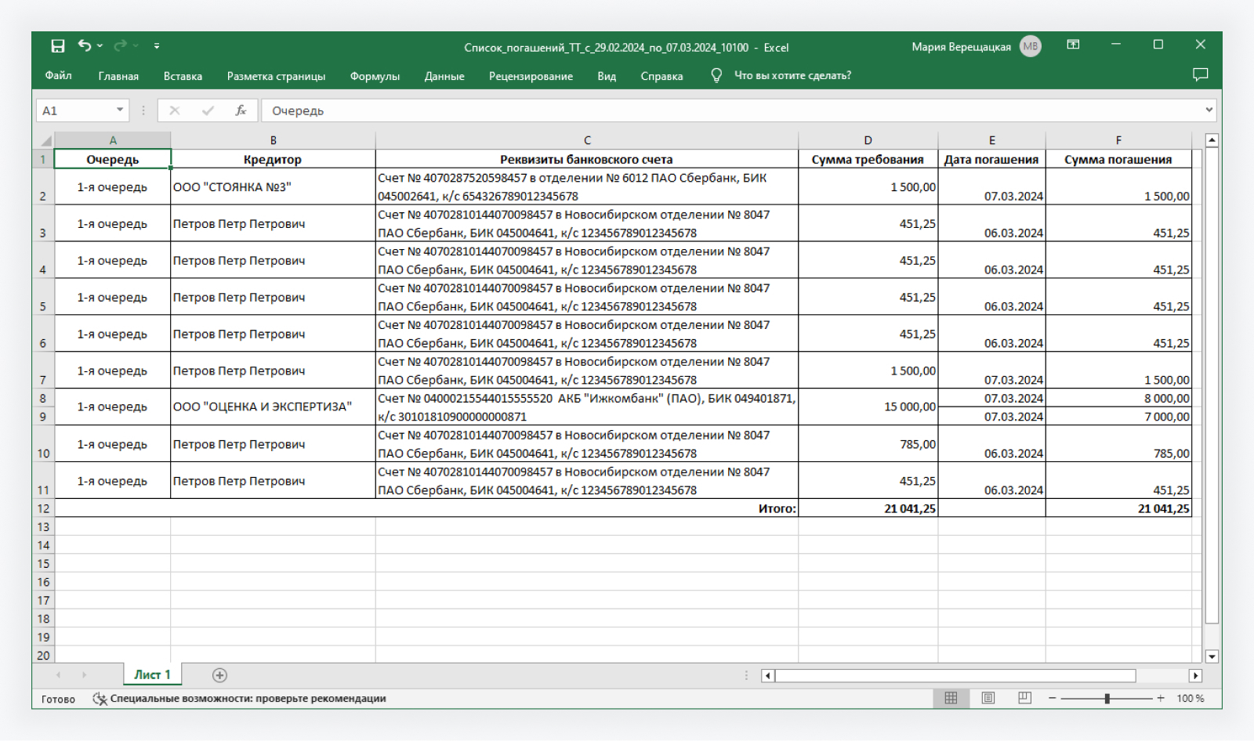Select the 785,00 requirement amount cell
The image size is (1254, 741).
click(868, 444)
